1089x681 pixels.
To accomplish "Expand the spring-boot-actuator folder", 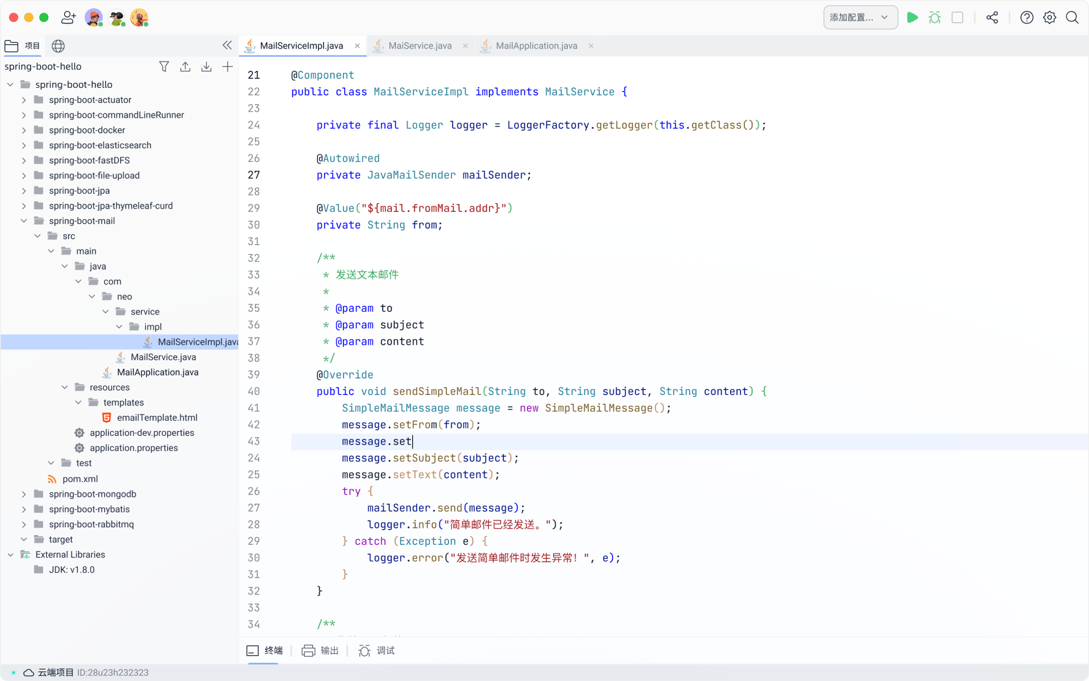I will [24, 100].
